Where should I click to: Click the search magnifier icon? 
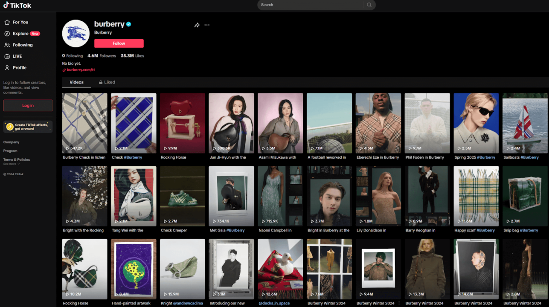tap(369, 5)
